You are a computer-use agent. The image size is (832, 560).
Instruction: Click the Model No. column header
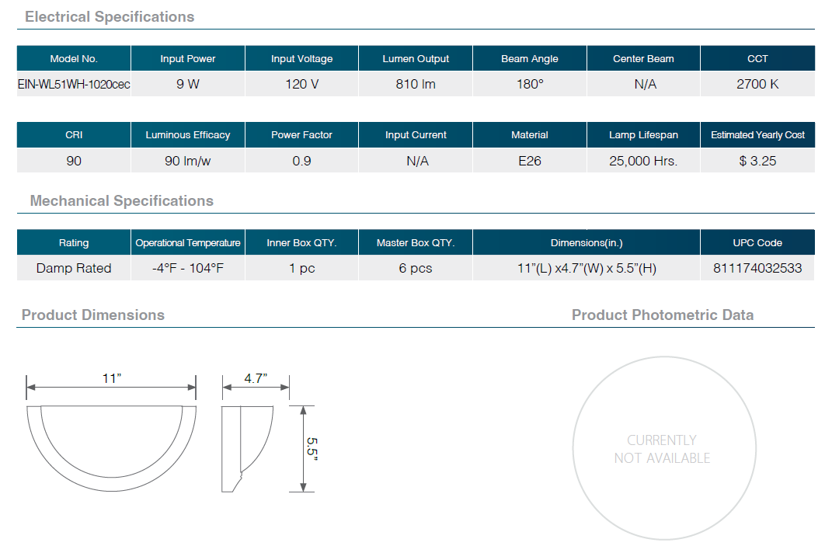[74, 58]
